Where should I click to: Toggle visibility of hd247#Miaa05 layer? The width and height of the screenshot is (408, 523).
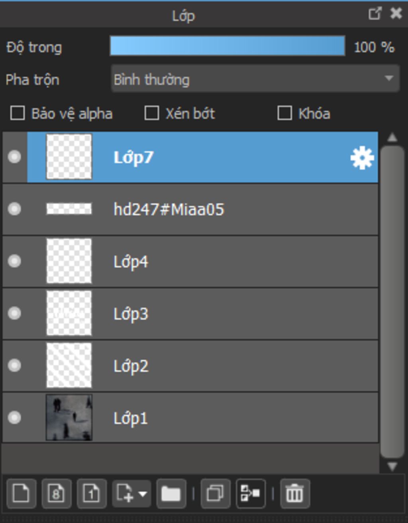[x=15, y=208]
